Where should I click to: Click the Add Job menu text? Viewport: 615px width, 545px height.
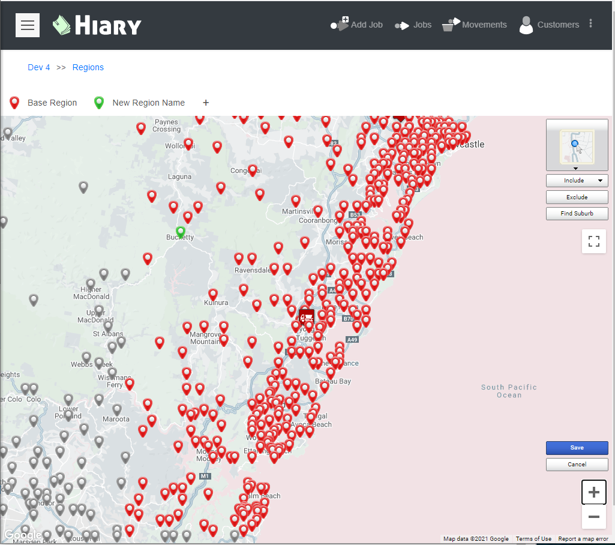click(x=367, y=25)
